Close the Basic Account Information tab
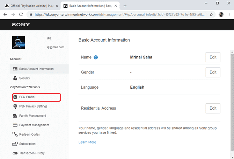The image size is (234, 159). 116,6
